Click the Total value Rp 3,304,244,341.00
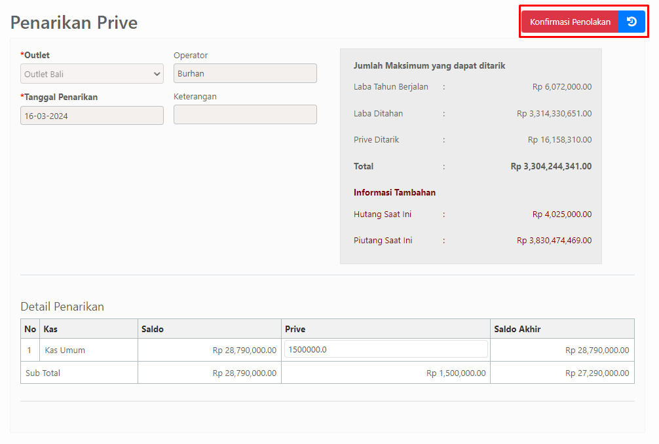This screenshot has width=659, height=444. 551,167
